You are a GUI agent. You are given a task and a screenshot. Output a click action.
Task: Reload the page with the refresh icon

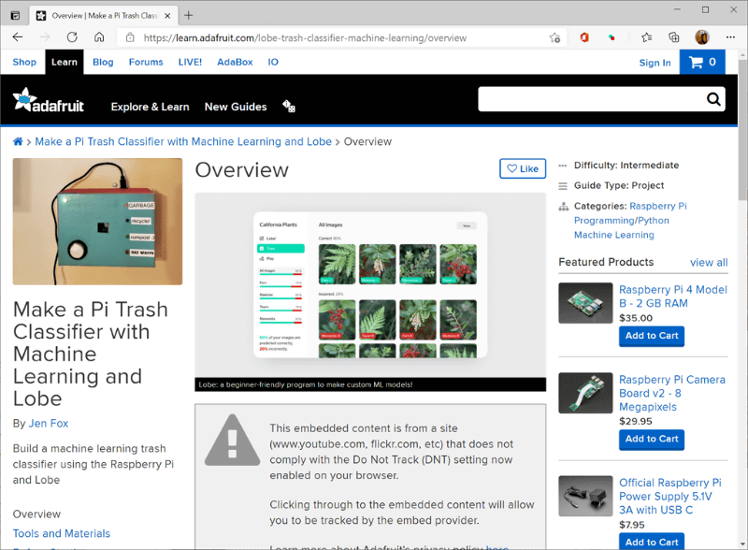click(x=72, y=37)
